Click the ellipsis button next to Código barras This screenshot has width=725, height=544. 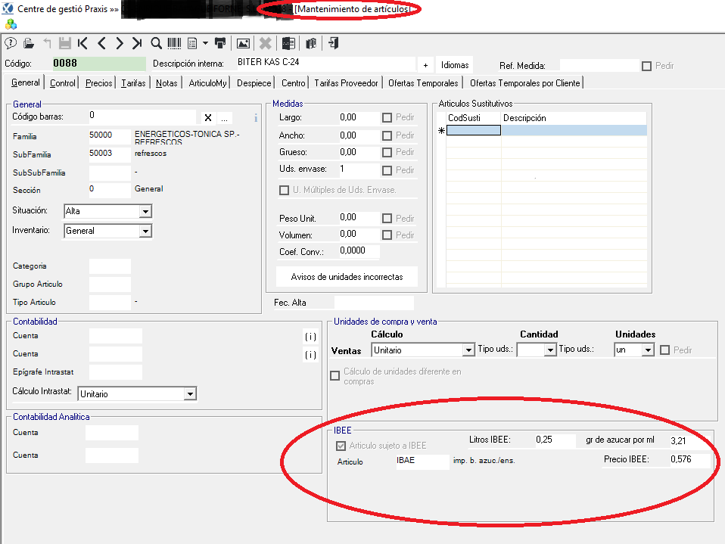[224, 118]
